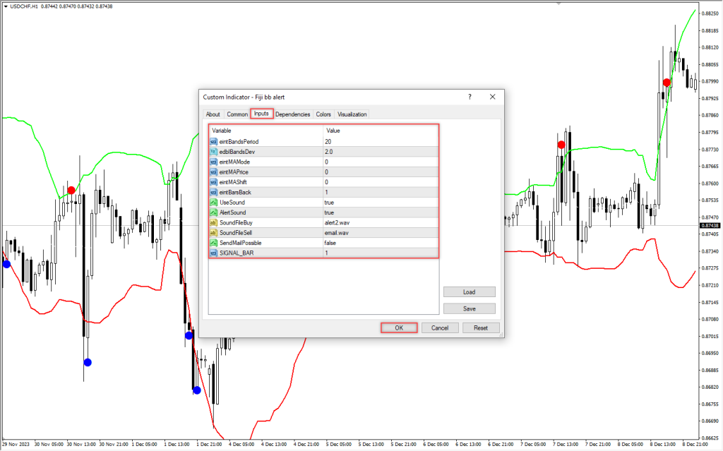Toggle the AlertSound true value

click(381, 212)
